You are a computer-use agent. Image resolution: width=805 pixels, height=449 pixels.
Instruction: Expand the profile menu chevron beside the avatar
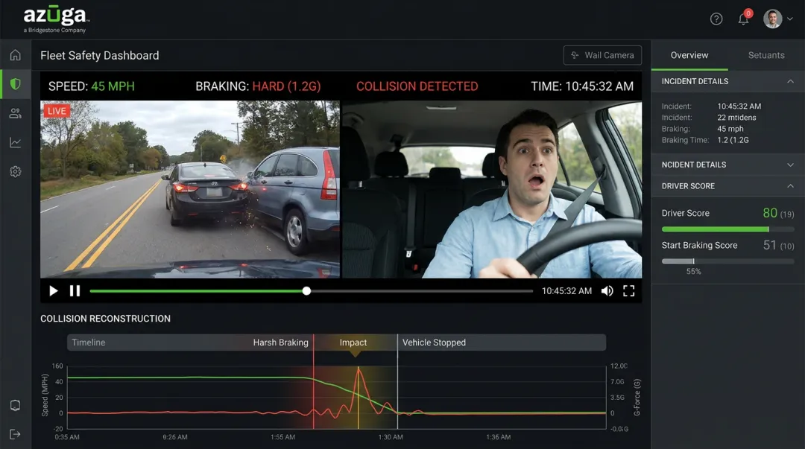click(790, 19)
